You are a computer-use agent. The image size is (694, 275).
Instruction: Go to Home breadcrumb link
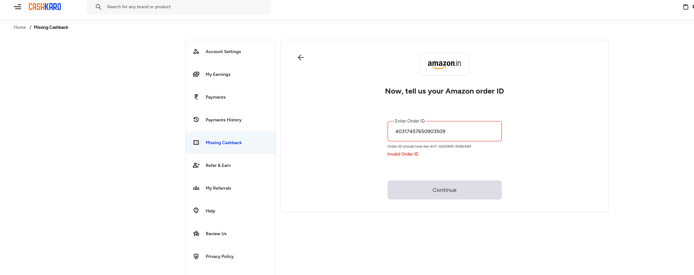point(20,27)
